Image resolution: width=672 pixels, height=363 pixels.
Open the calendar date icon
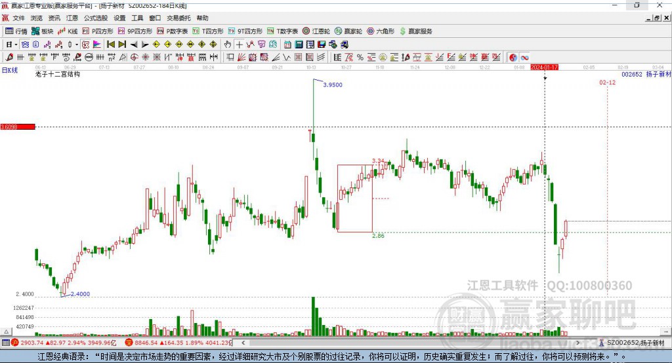287,45
